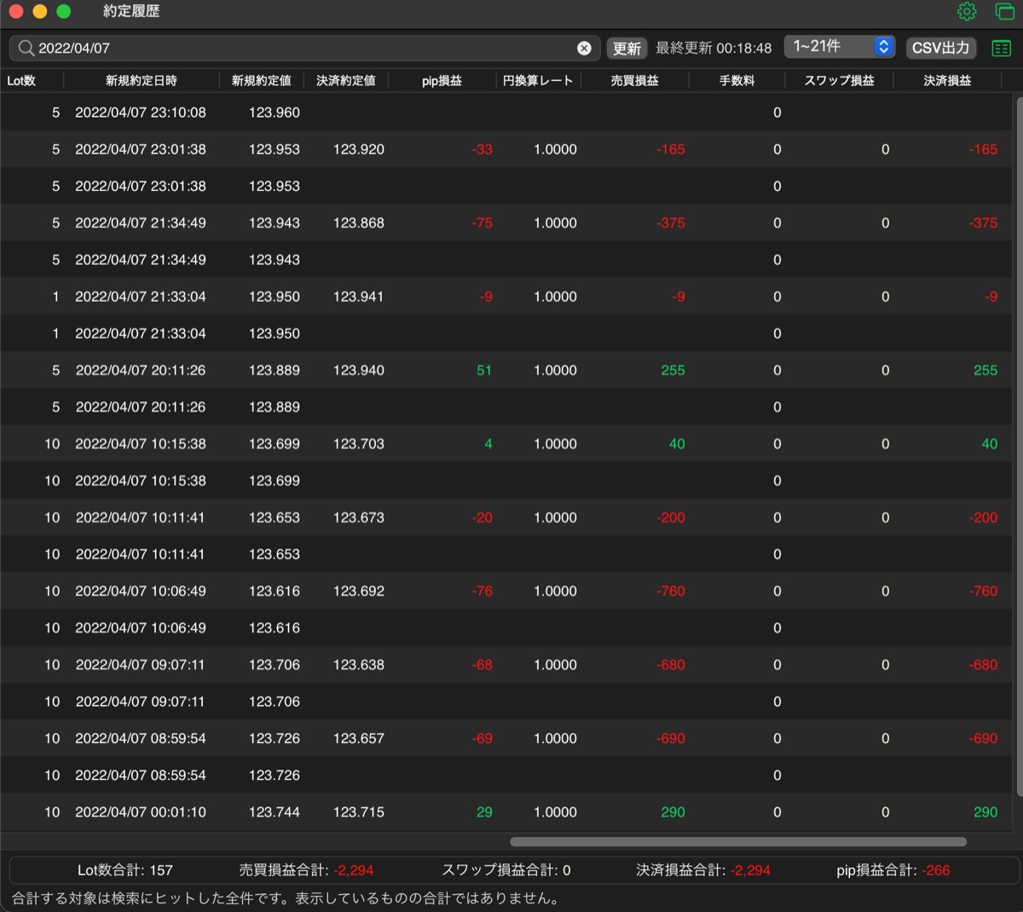Click the 123.941 settlement price cell

[x=359, y=297]
